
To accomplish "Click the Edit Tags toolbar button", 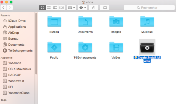I will coord(105,8).
